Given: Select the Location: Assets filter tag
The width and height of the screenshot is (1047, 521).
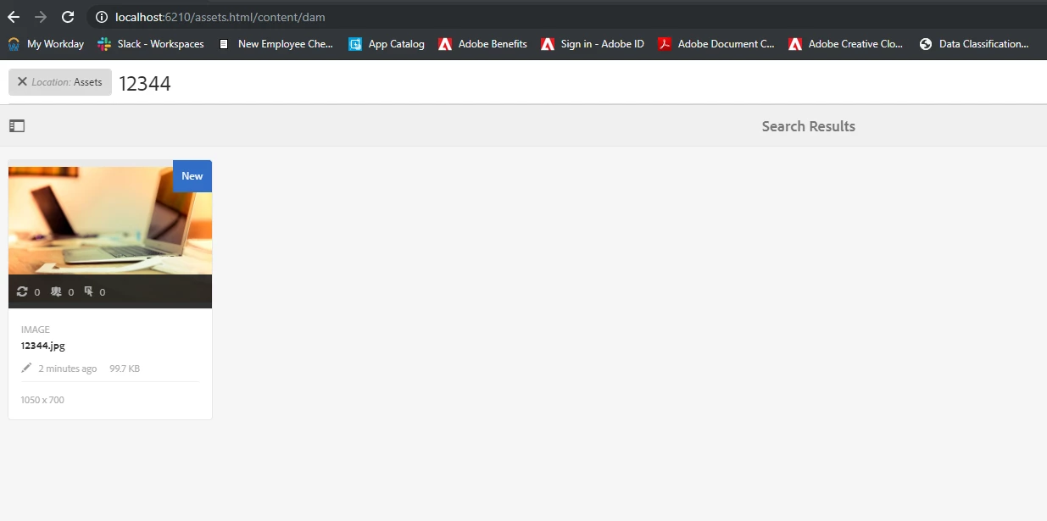Looking at the screenshot, I should [60, 82].
